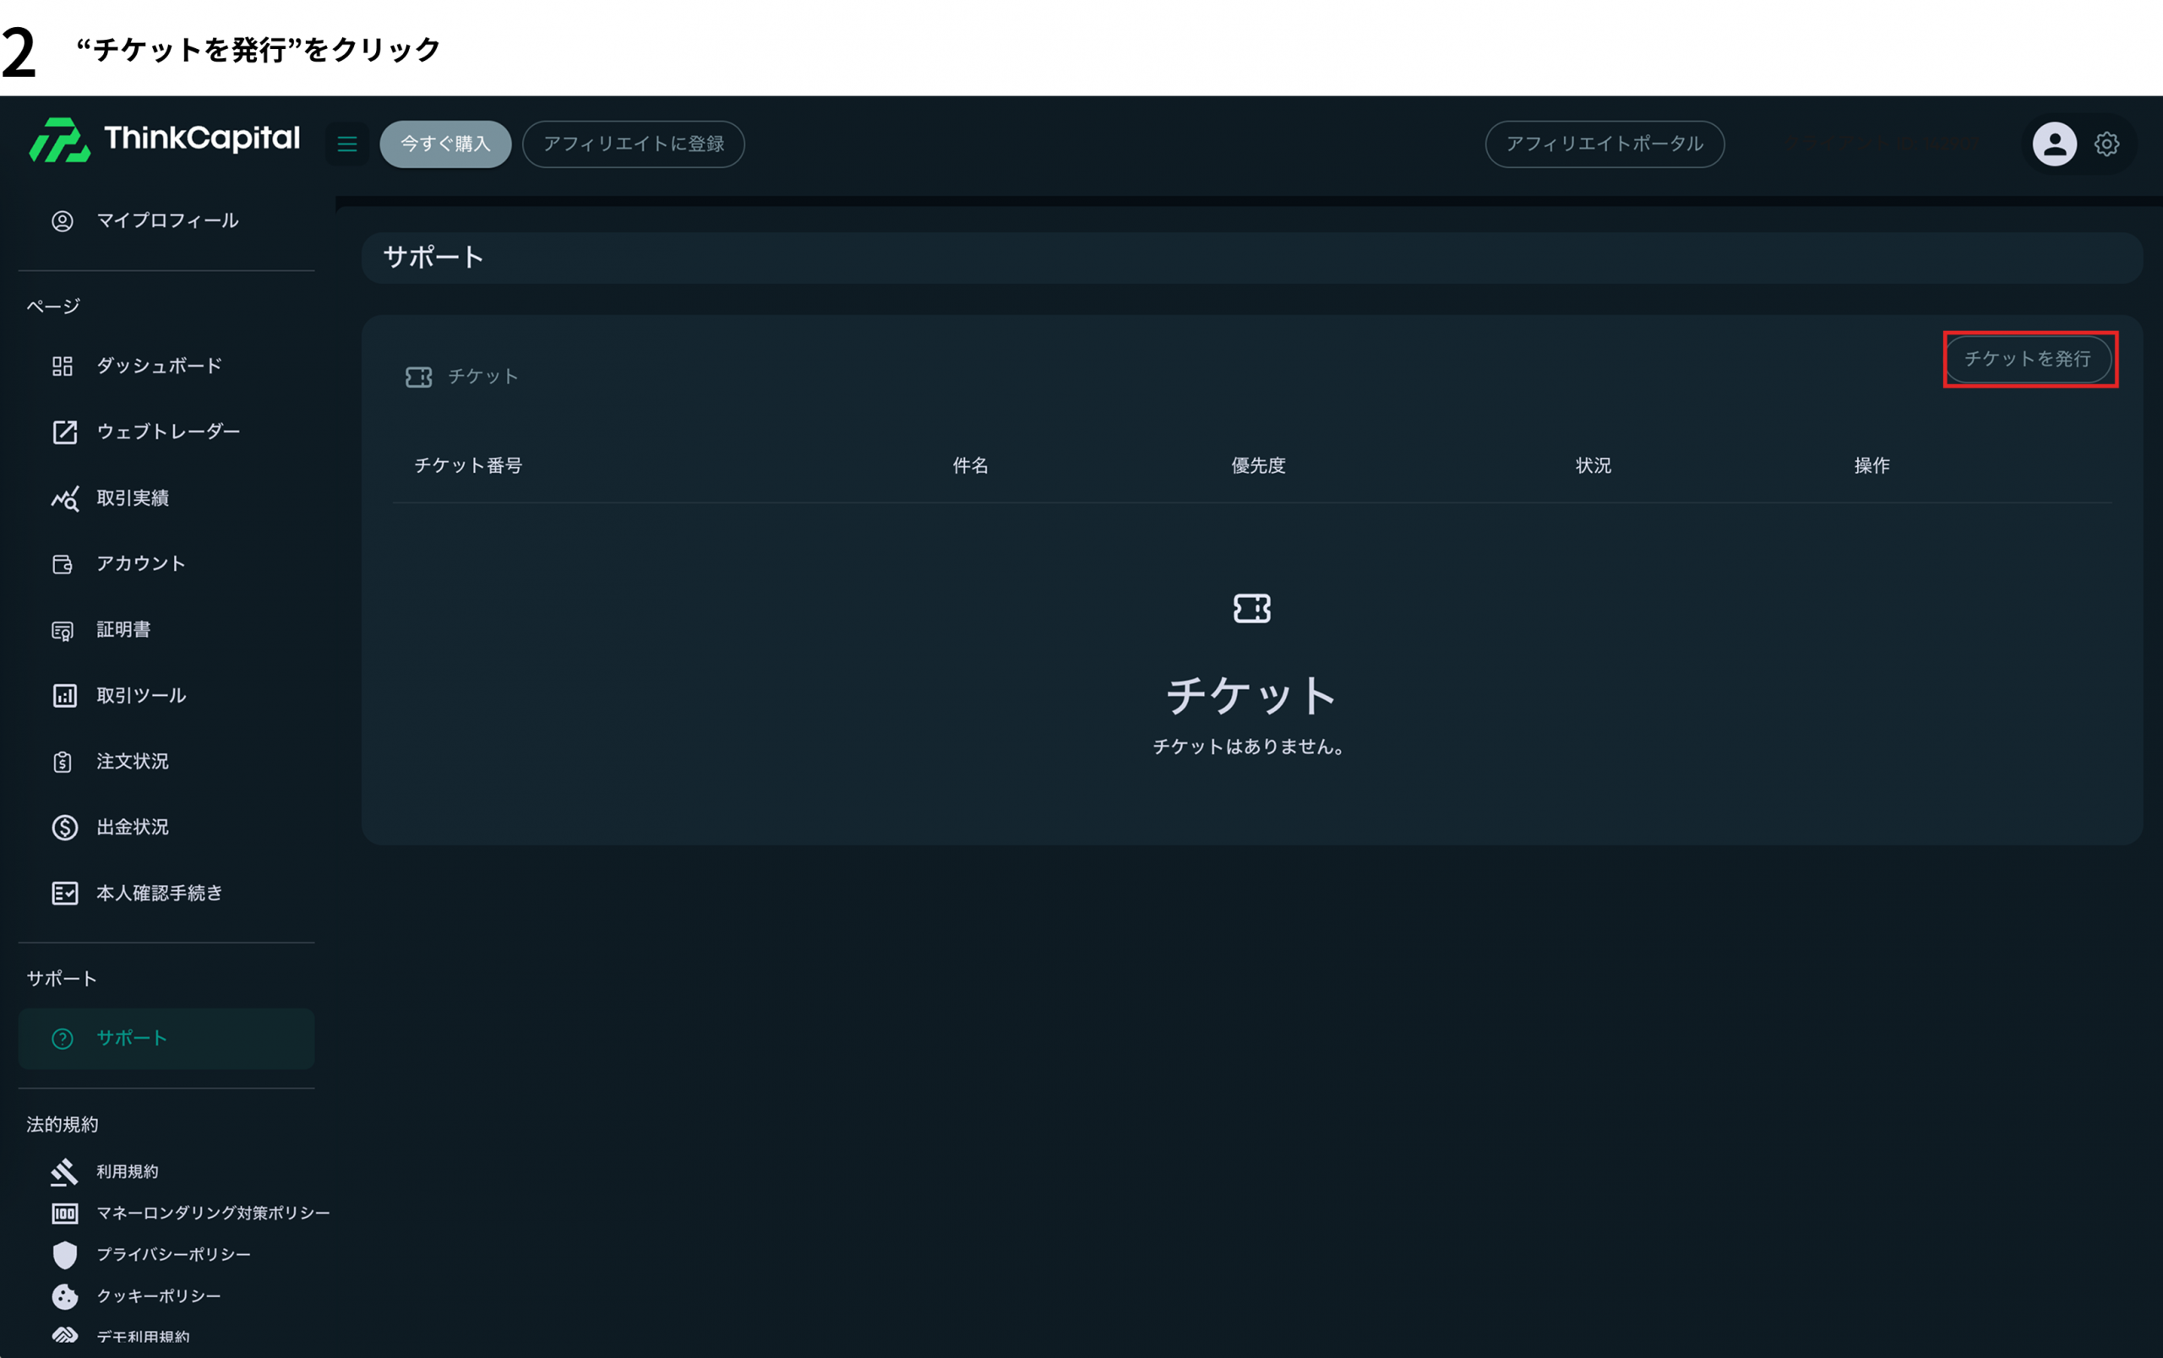Click the アカウント wallet icon
This screenshot has width=2163, height=1358.
63,563
